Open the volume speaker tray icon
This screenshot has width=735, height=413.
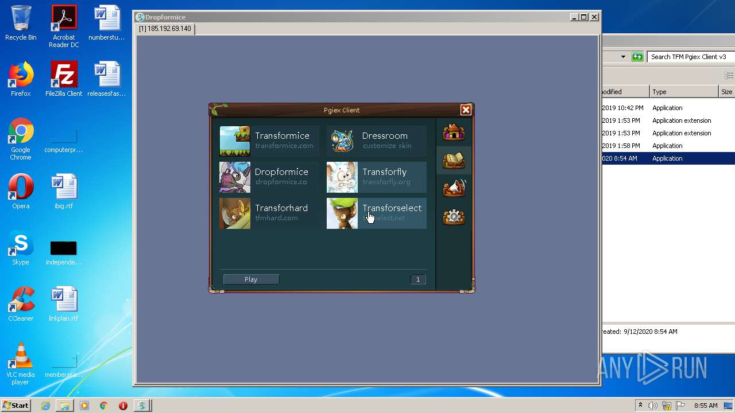(x=653, y=406)
